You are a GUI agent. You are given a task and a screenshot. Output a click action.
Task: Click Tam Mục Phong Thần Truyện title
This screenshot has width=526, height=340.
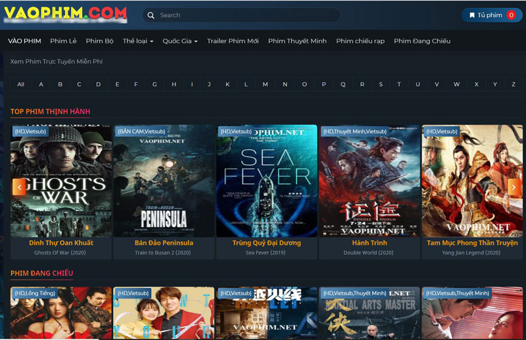pyautogui.click(x=472, y=243)
